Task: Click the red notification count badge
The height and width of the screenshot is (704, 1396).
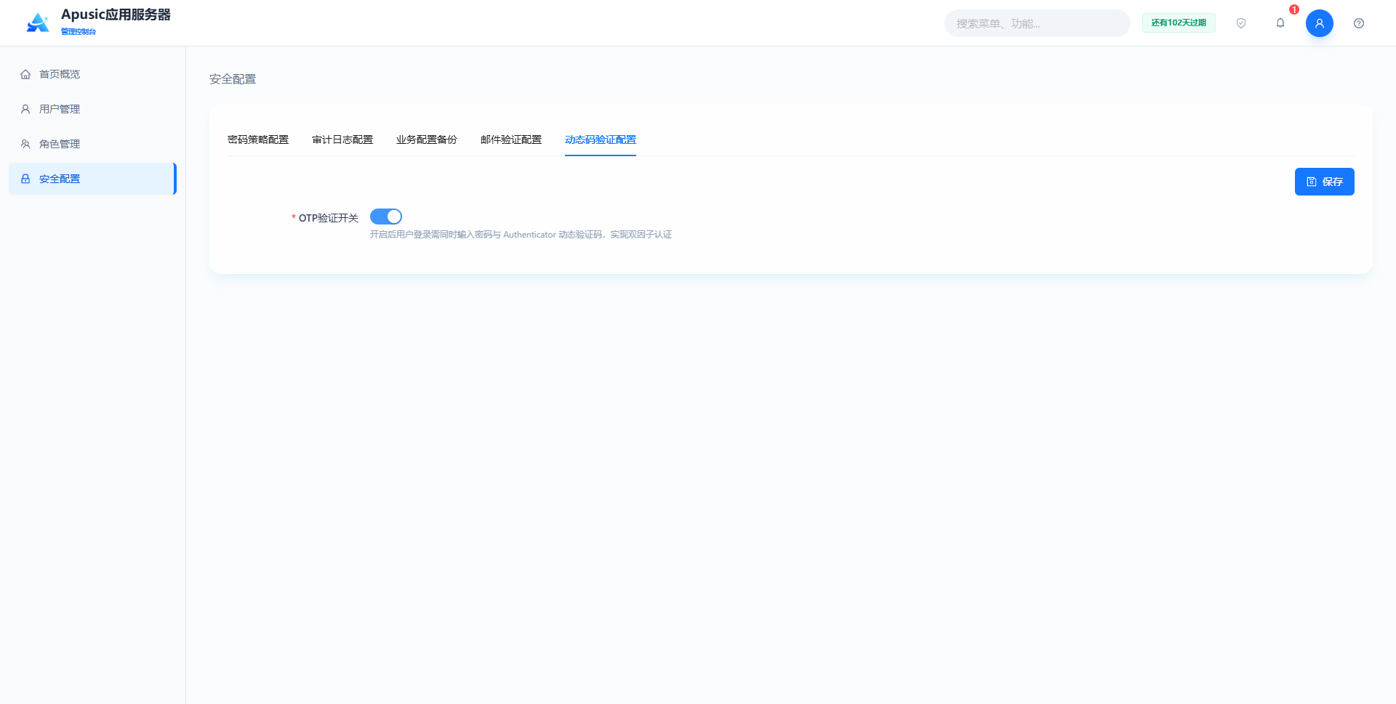Action: coord(1294,9)
